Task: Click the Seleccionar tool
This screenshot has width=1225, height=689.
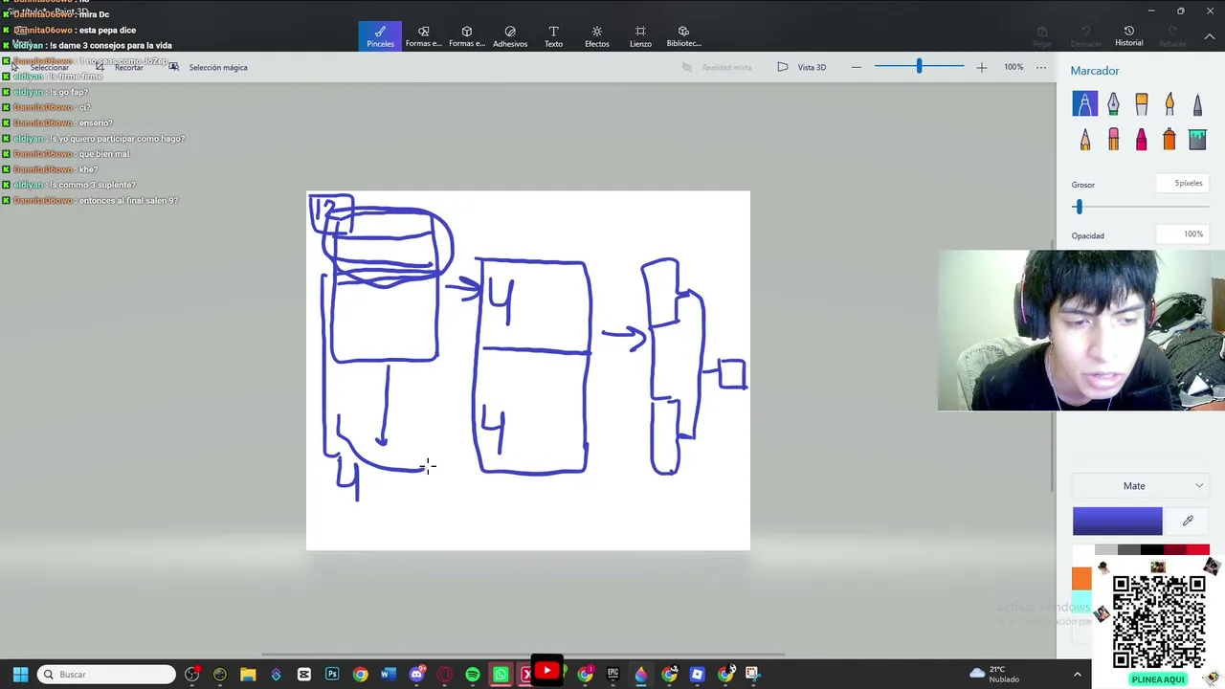Action: pos(40,67)
